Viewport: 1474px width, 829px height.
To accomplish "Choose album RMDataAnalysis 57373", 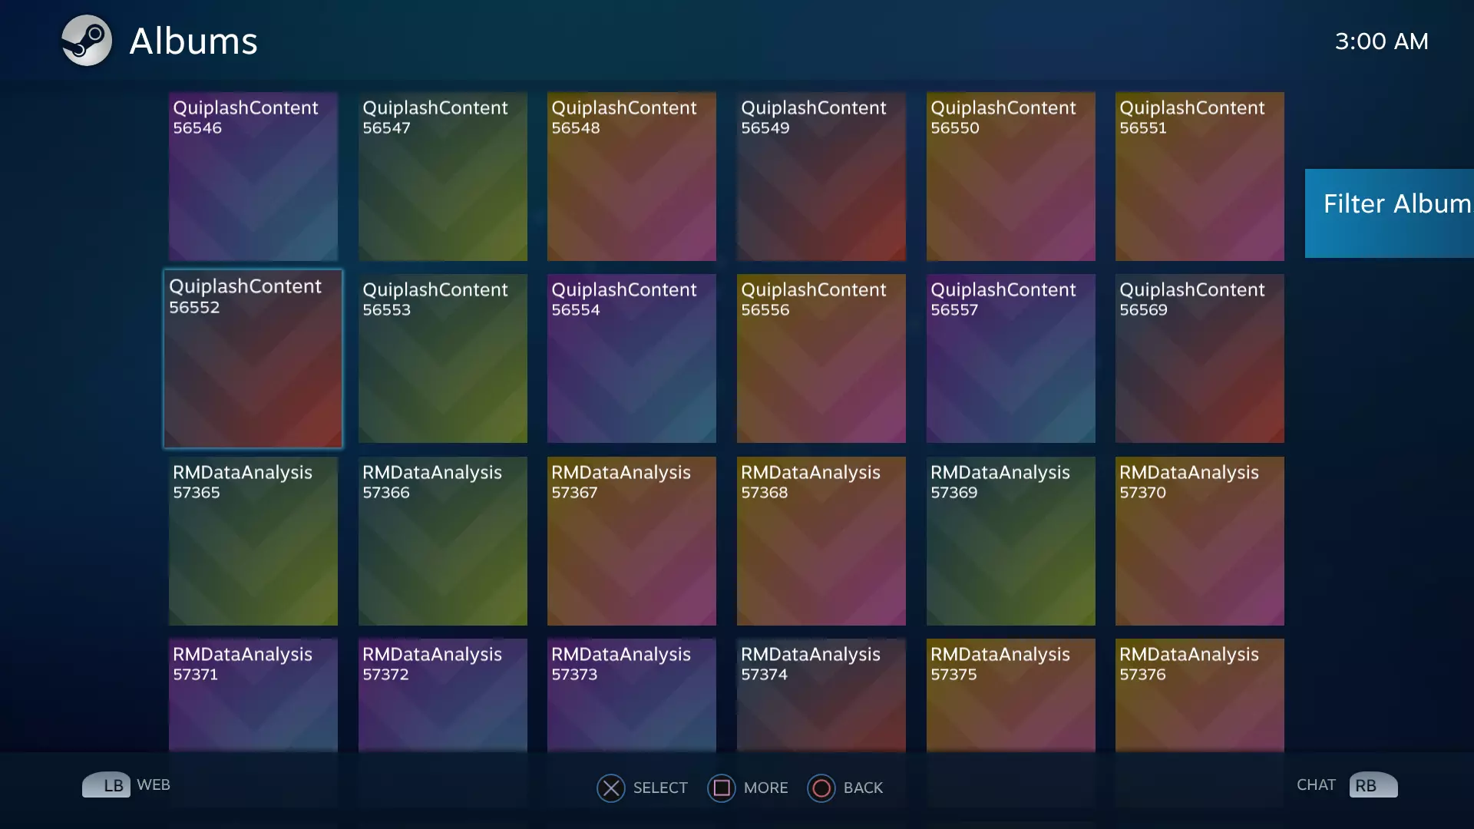I will [631, 695].
